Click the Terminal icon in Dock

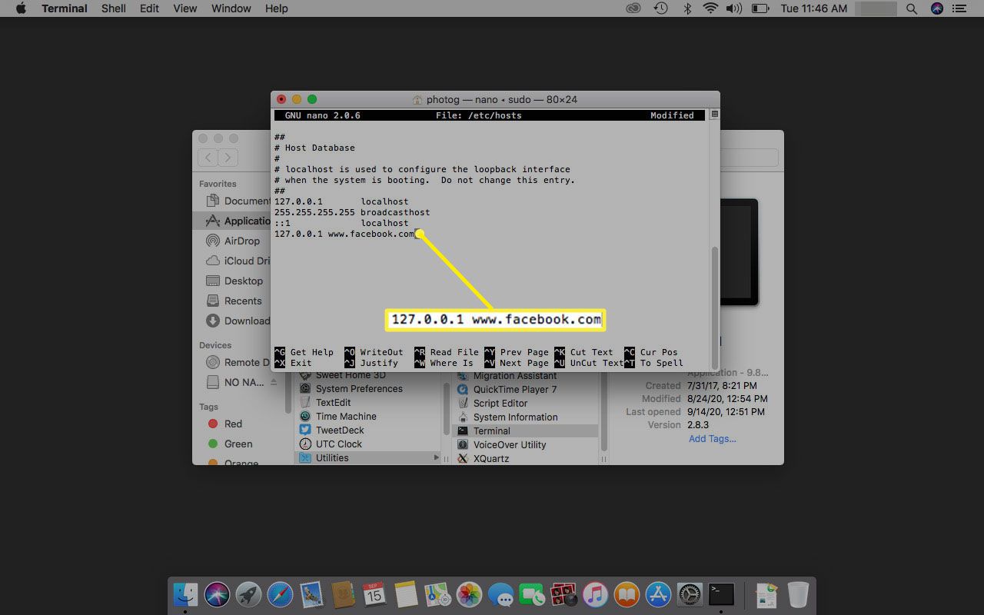pyautogui.click(x=721, y=594)
